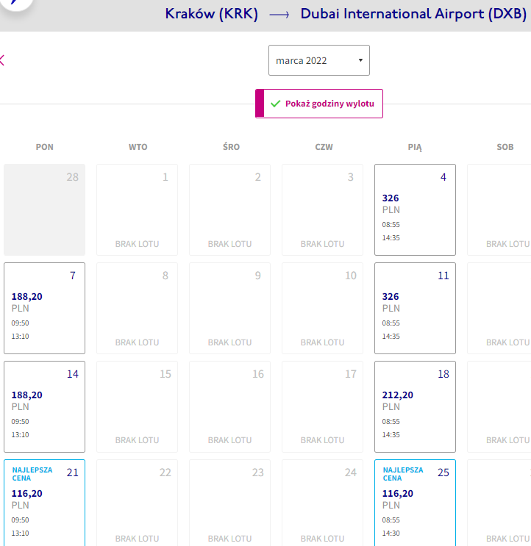Click March 16 cell with no flight

(229, 406)
